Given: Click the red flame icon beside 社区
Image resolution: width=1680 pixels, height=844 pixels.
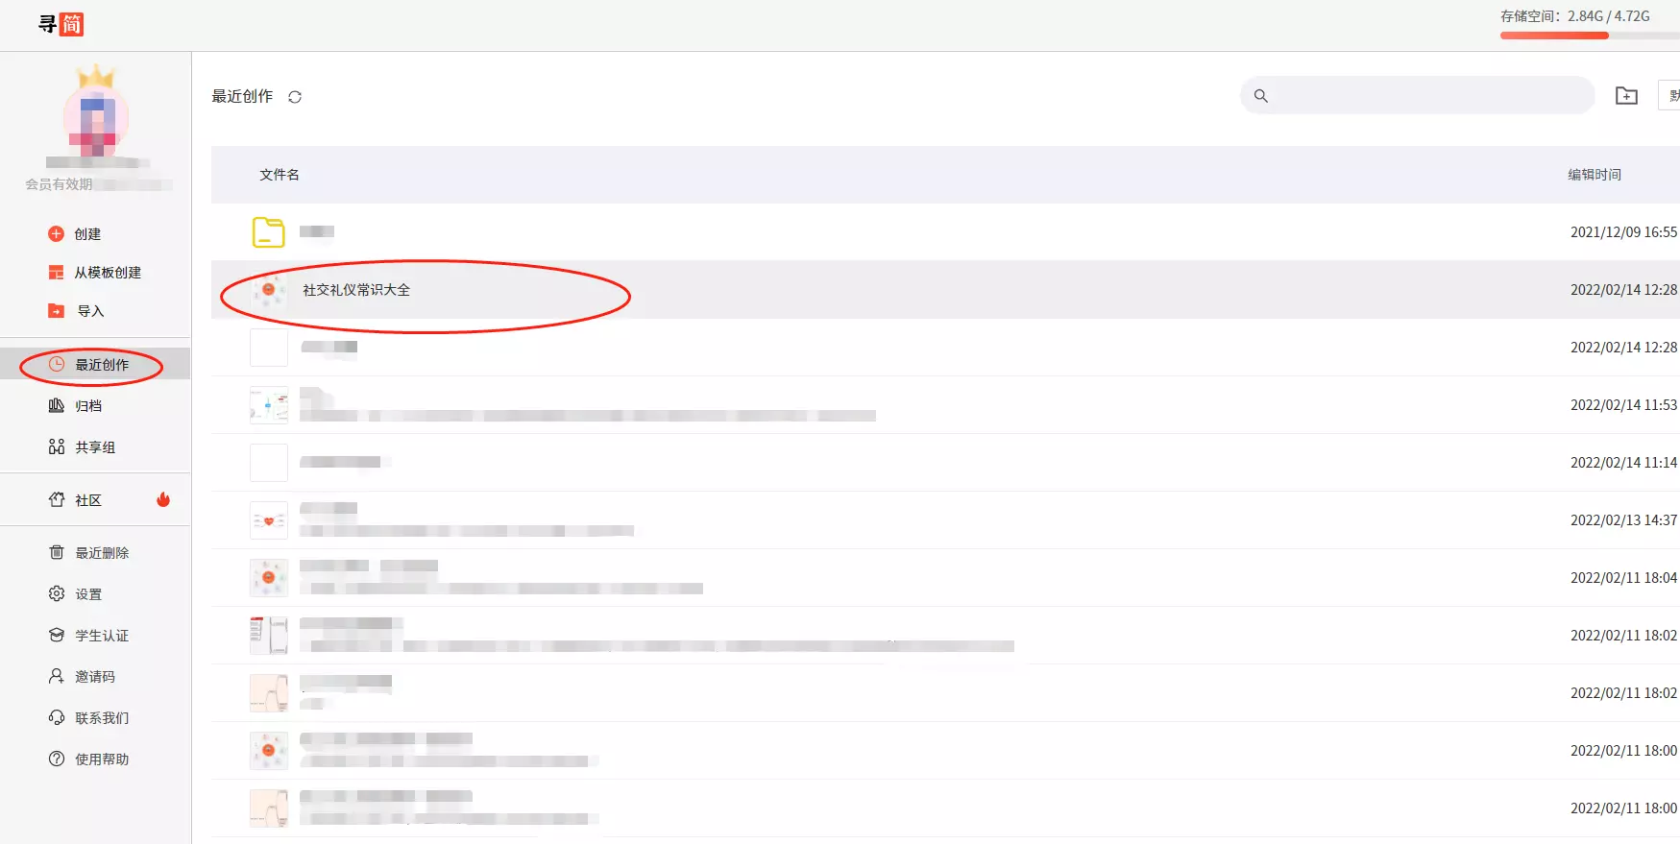Looking at the screenshot, I should point(163,499).
